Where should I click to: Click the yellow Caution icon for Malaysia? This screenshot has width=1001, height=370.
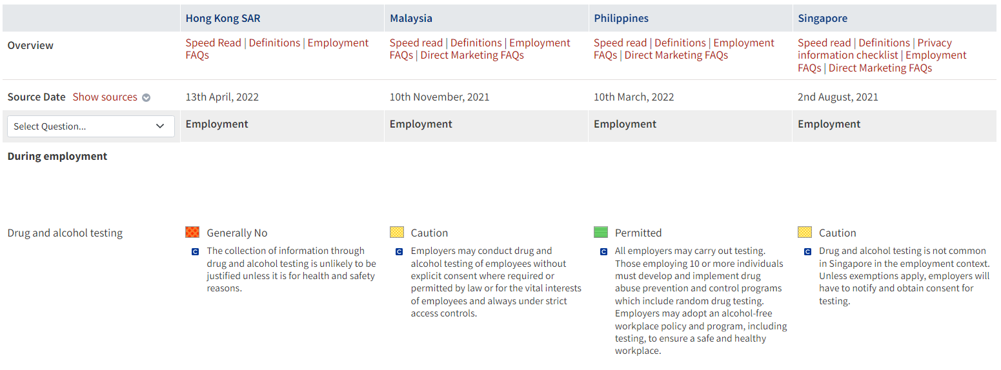pos(396,232)
